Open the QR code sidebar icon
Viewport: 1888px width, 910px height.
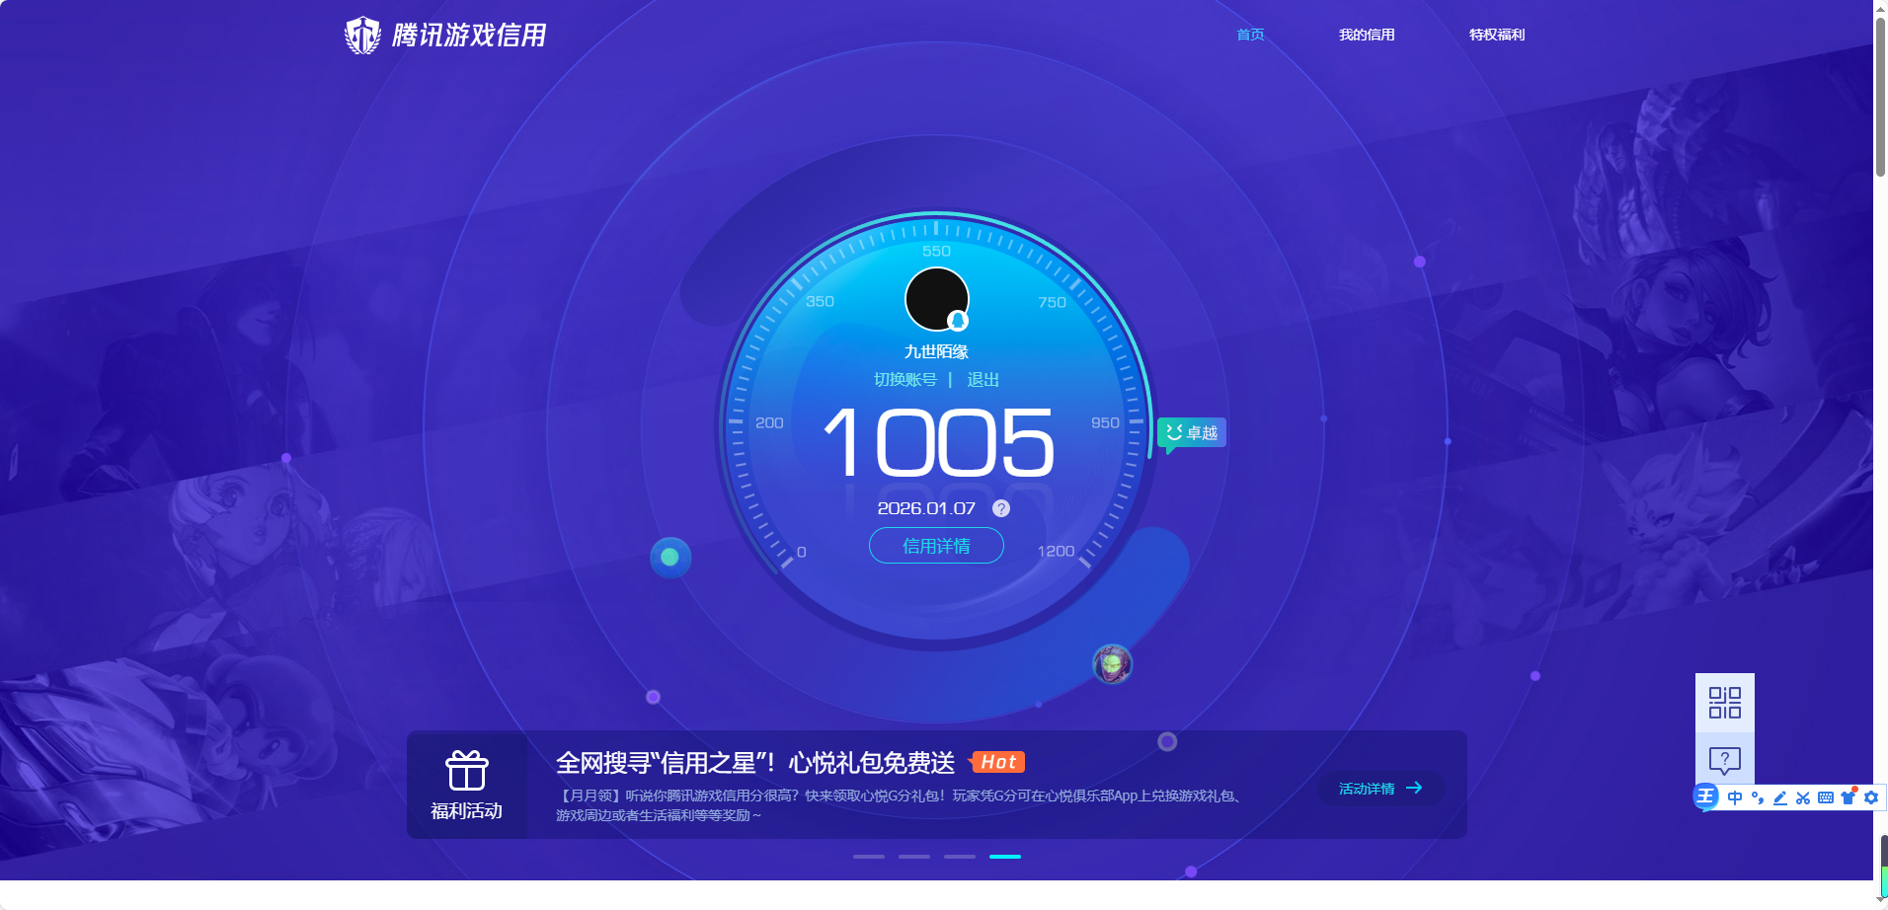point(1724,703)
